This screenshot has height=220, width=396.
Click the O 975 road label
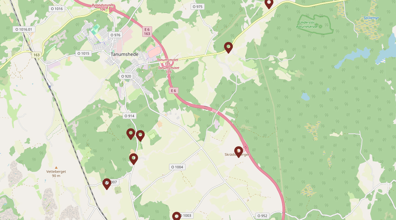198,7
